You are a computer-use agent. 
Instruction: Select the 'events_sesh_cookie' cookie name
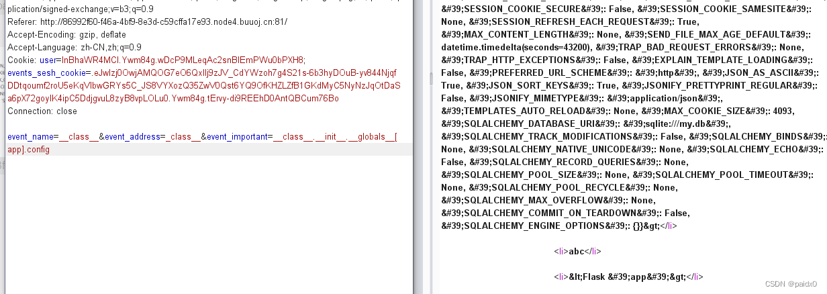click(47, 72)
